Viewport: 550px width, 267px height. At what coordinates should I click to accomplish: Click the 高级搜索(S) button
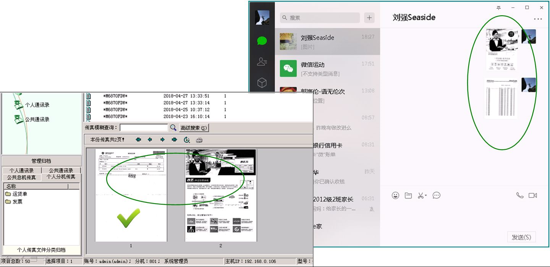[194, 128]
